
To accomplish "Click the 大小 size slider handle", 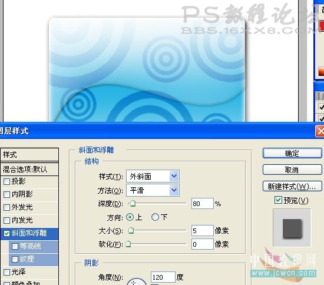I will tap(131, 230).
